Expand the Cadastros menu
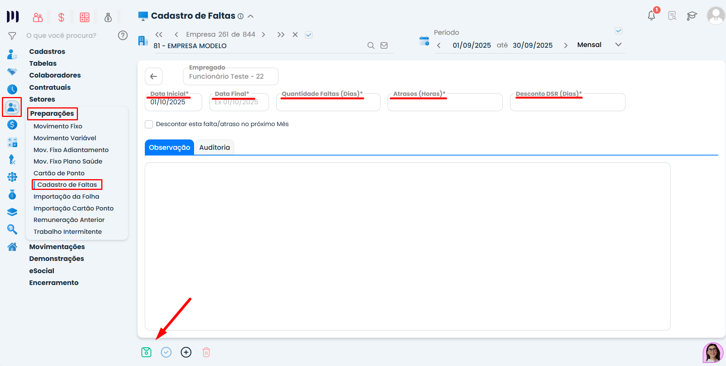The image size is (726, 366). 47,52
